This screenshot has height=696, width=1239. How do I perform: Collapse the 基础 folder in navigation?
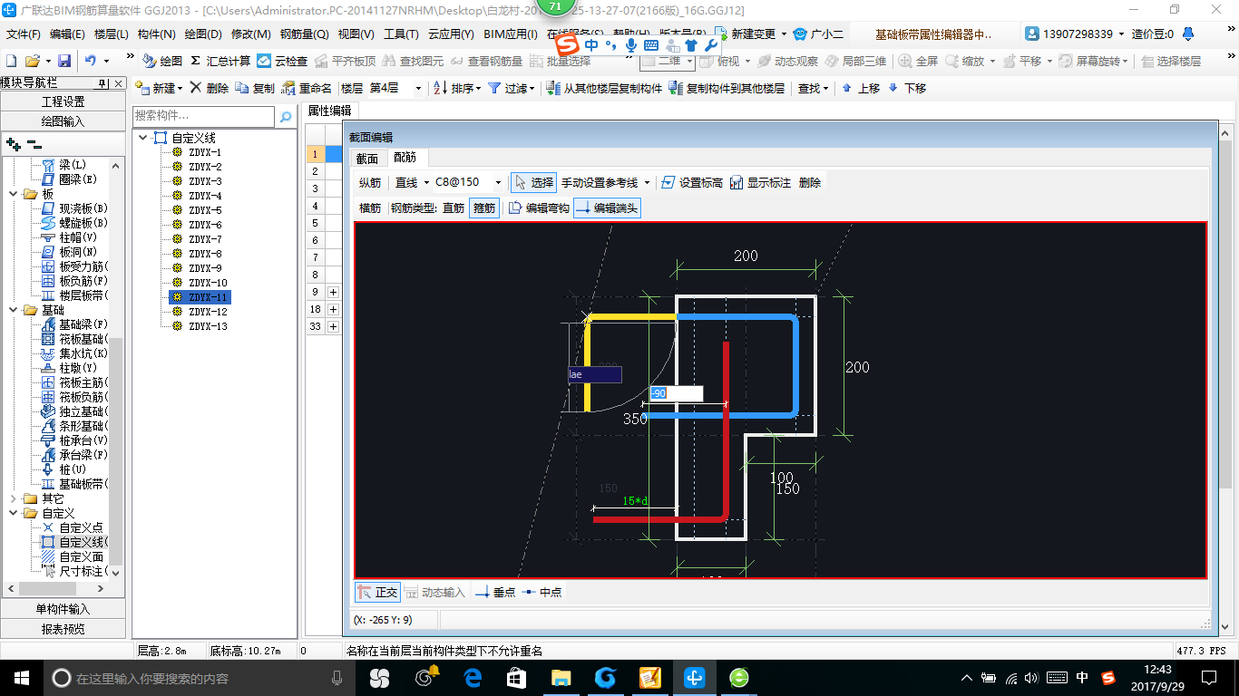tap(13, 310)
